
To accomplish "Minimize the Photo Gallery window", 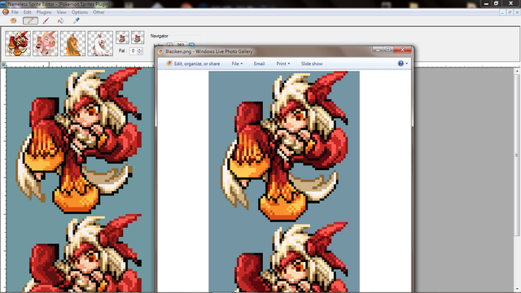I will click(378, 50).
